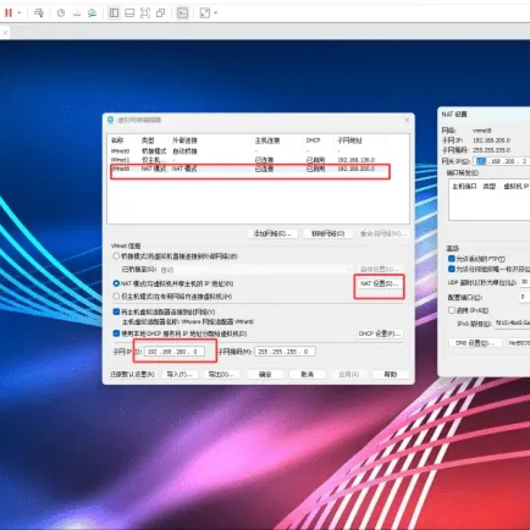Select the 仅主机模式 host-only radio button

116,296
